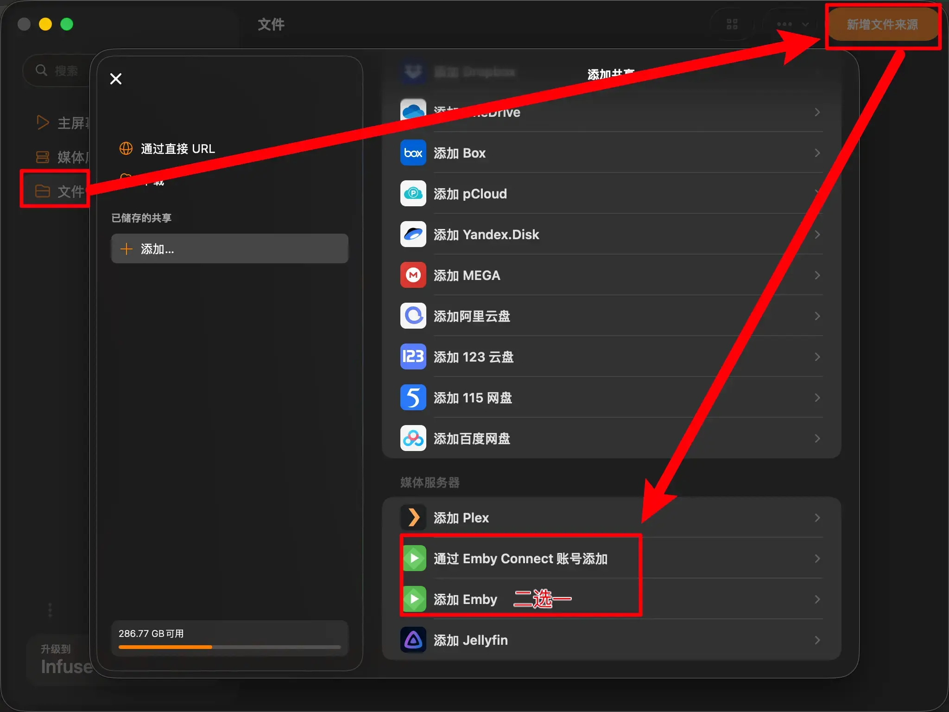The height and width of the screenshot is (712, 949).
Task: Open 添加 Jellyfin row chevron
Action: click(x=817, y=640)
